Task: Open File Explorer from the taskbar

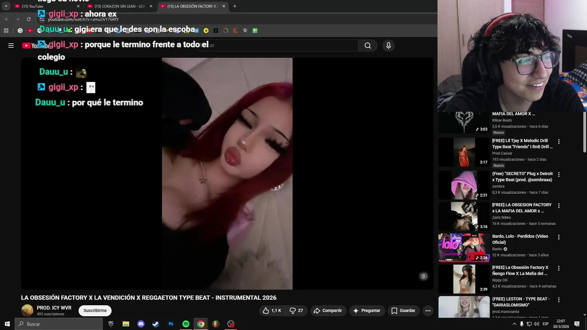Action: [126, 324]
